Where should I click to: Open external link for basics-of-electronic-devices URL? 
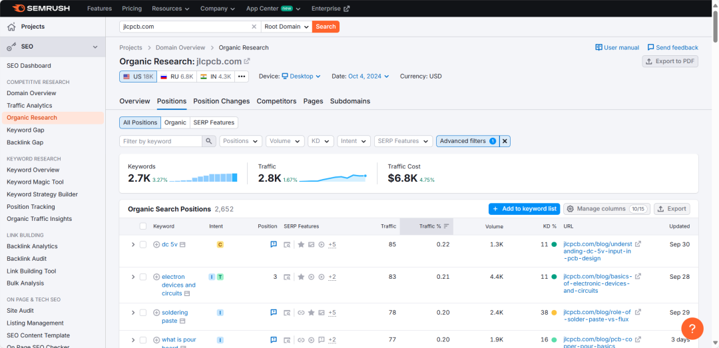[x=638, y=276]
